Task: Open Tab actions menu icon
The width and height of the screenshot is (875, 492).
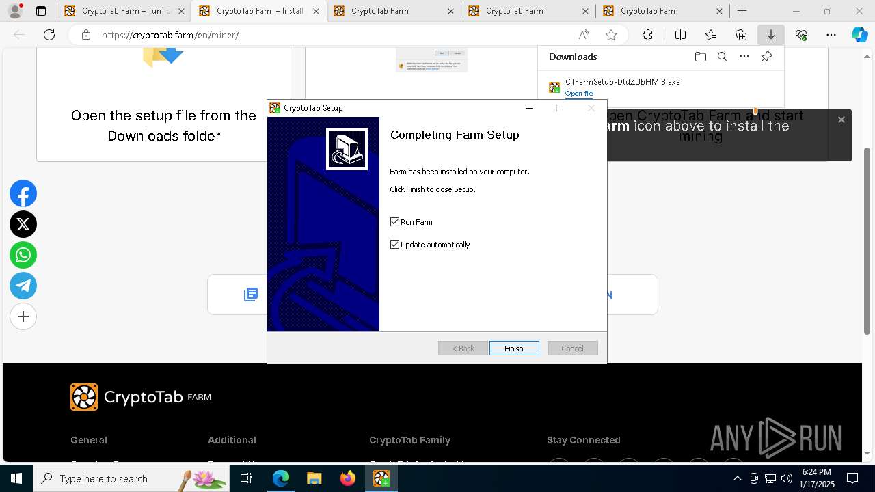Action: pos(40,11)
